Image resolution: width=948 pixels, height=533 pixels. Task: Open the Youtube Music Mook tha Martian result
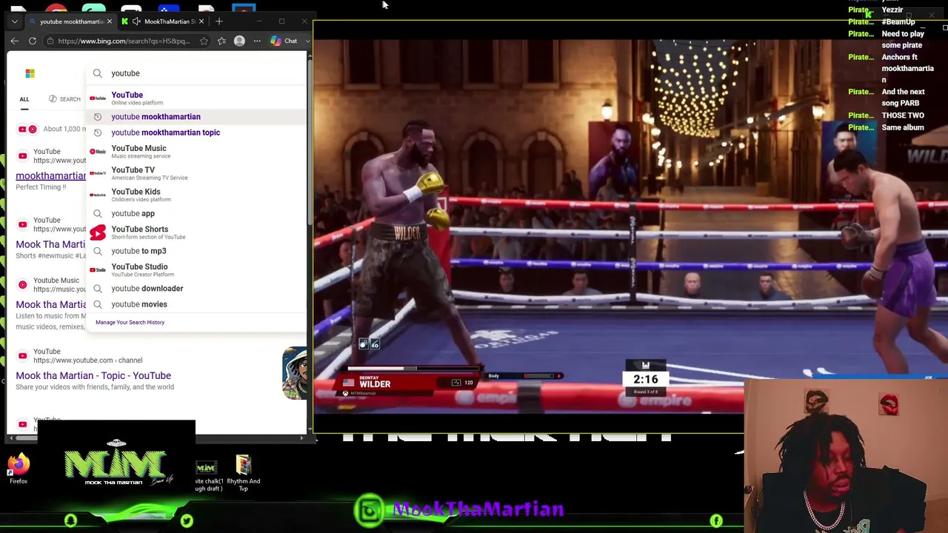coord(50,304)
